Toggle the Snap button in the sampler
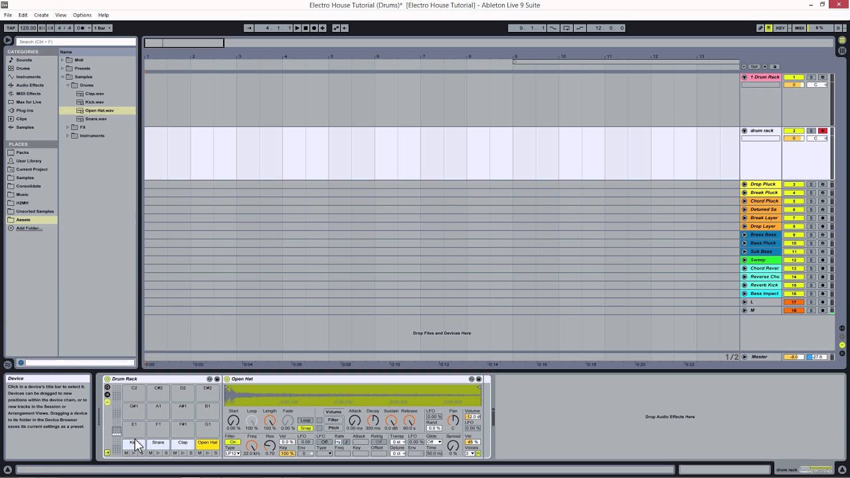 tap(305, 428)
